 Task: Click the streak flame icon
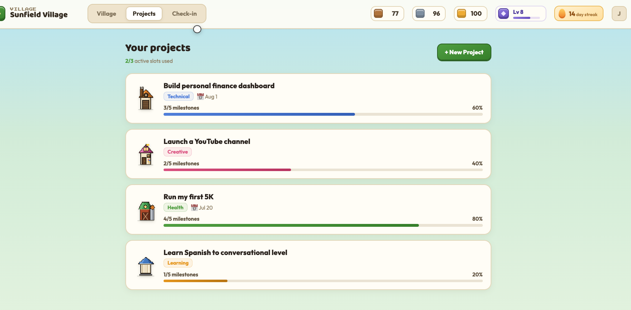pyautogui.click(x=562, y=14)
